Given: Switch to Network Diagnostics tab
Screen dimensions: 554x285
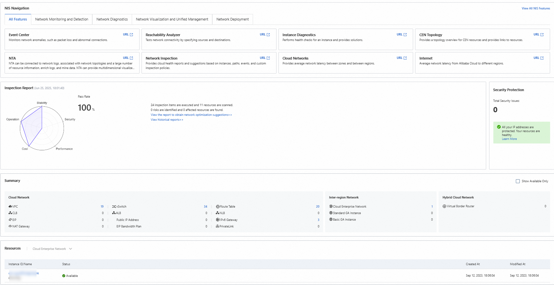Looking at the screenshot, I should pyautogui.click(x=112, y=19).
